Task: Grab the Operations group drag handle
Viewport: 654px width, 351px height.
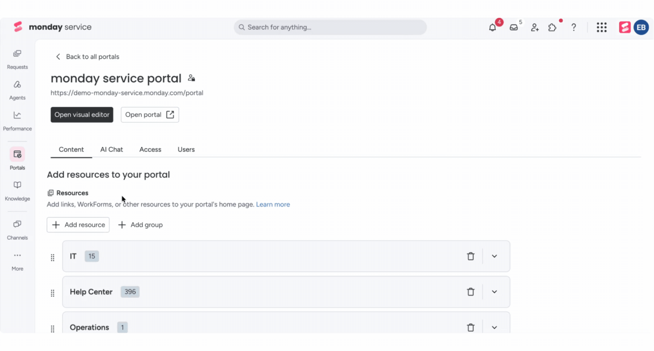Action: pyautogui.click(x=53, y=329)
